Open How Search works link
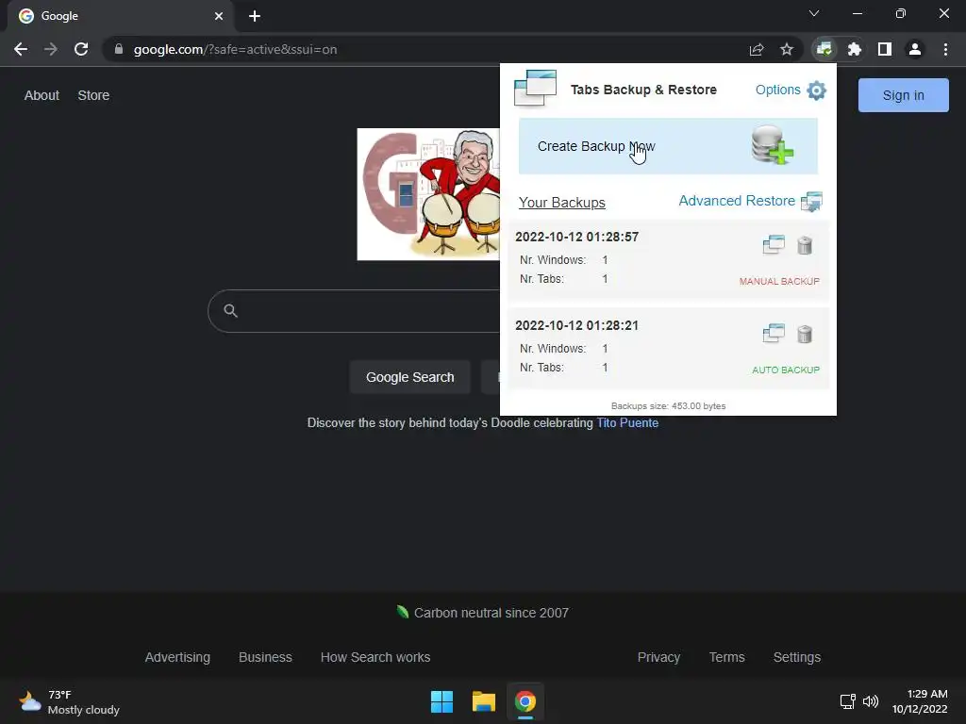The width and height of the screenshot is (966, 724). click(x=375, y=657)
